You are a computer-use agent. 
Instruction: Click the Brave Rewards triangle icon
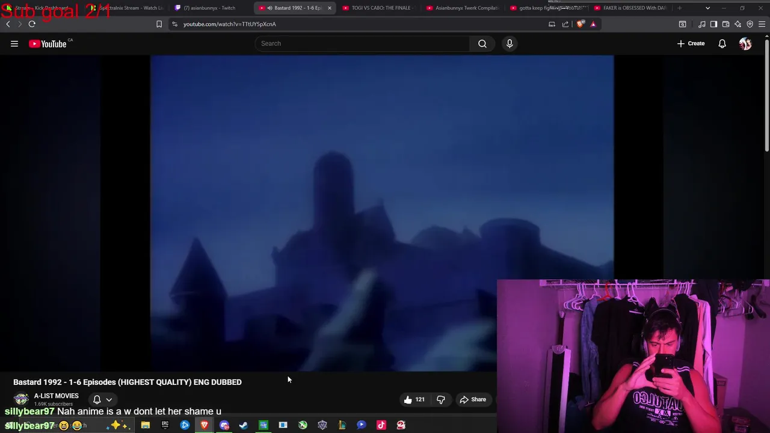(x=593, y=24)
